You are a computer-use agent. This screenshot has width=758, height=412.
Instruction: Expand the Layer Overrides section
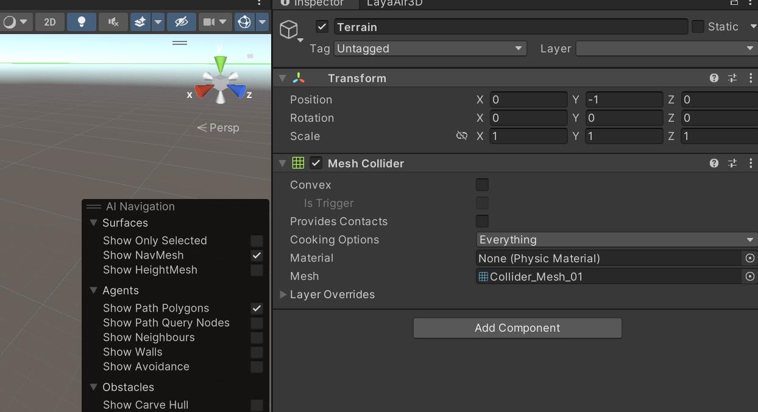[x=283, y=295]
